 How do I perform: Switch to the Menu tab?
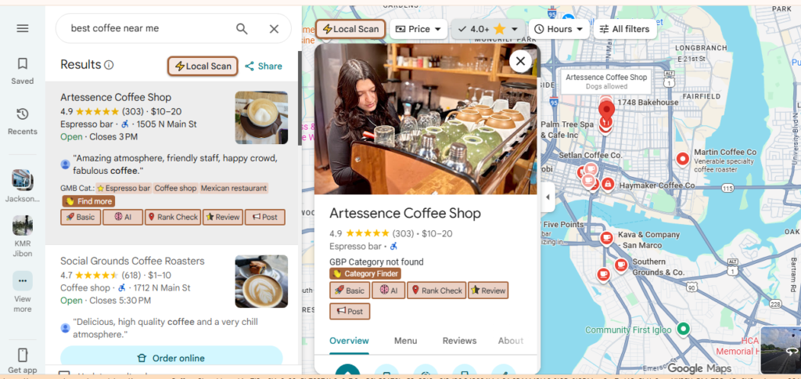coord(406,341)
